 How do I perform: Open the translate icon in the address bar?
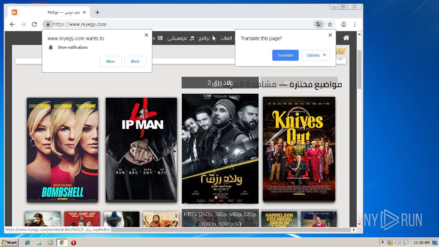pos(319,24)
